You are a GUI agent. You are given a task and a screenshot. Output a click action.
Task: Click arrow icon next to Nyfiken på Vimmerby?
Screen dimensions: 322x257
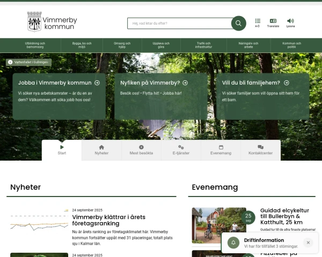pyautogui.click(x=185, y=83)
